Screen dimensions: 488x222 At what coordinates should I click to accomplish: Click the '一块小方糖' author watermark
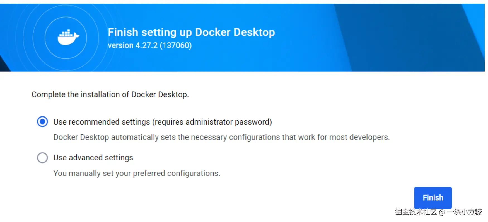tap(464, 212)
